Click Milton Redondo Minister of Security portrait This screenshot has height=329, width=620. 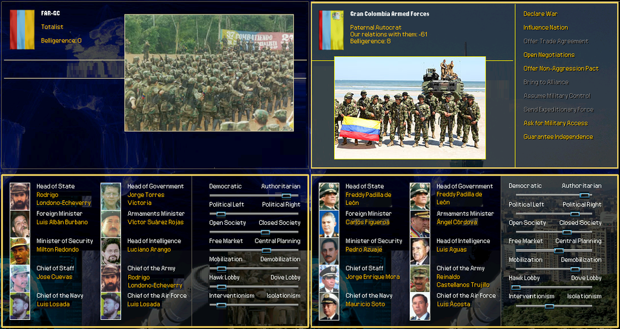[x=19, y=251]
